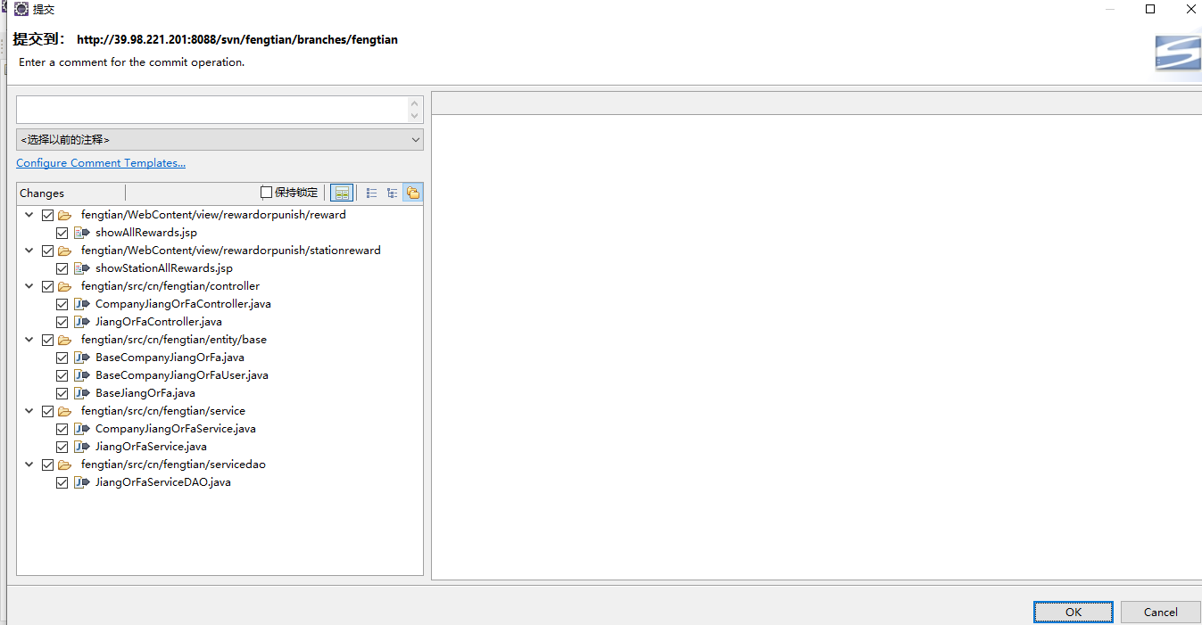Collapse the fengtian/src/cn/fengtian/controller folder

[x=29, y=286]
